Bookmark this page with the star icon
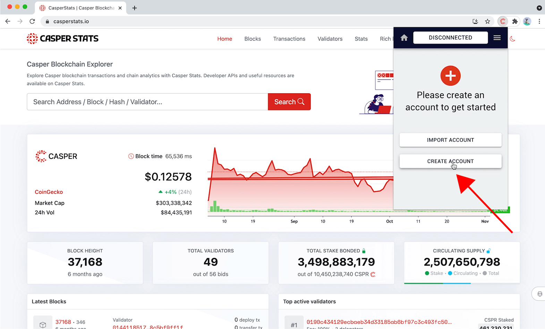Viewport: 545px width, 329px height. [x=487, y=21]
